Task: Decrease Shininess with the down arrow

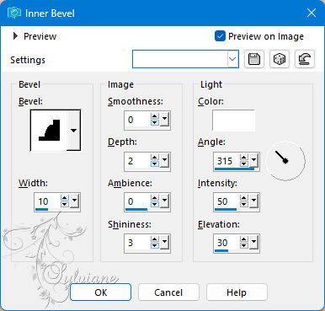Action: pyautogui.click(x=155, y=246)
